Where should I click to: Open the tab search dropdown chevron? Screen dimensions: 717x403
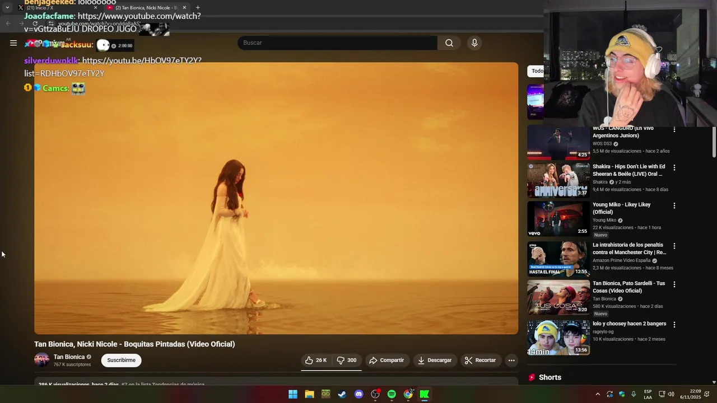[7, 8]
